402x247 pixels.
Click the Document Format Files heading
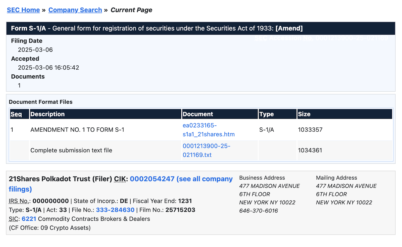pos(40,102)
